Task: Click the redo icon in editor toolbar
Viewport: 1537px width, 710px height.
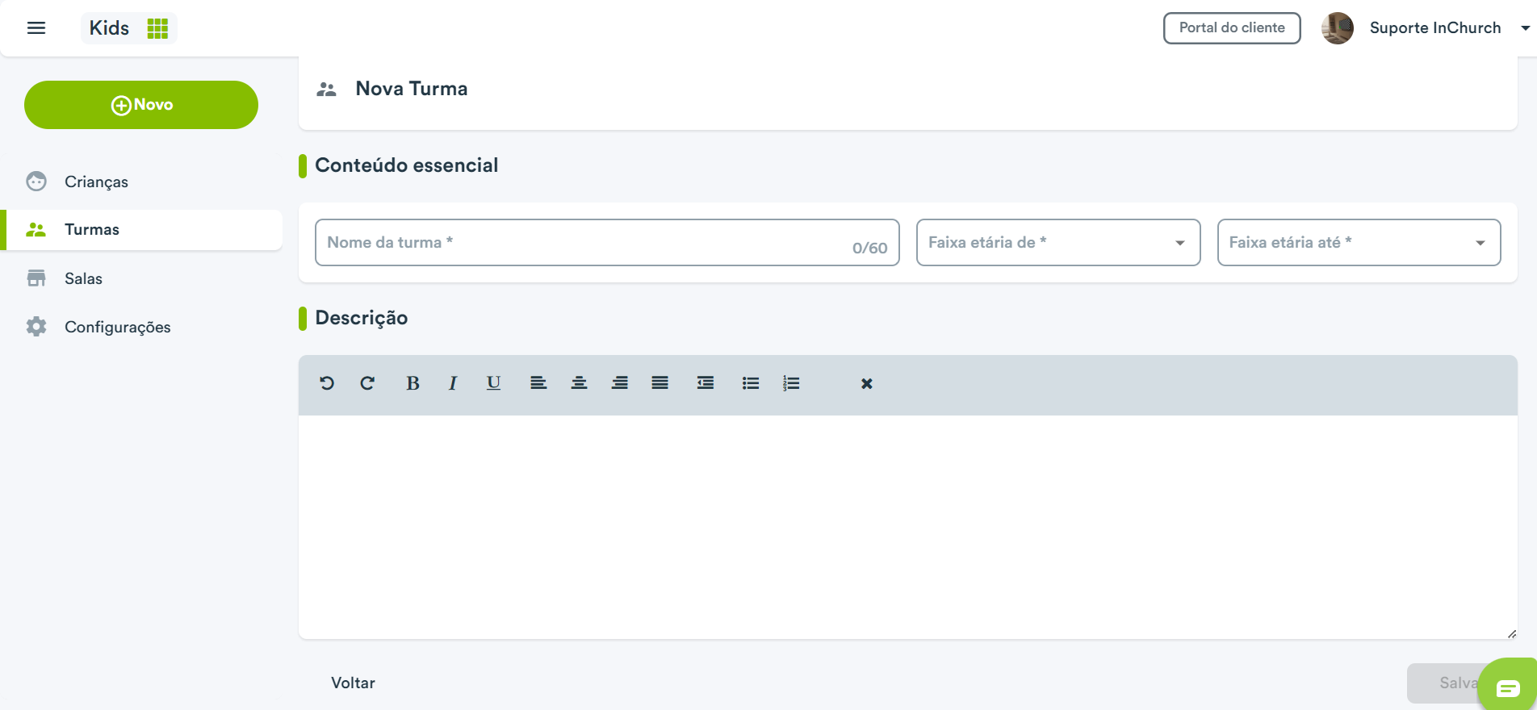Action: coord(367,383)
